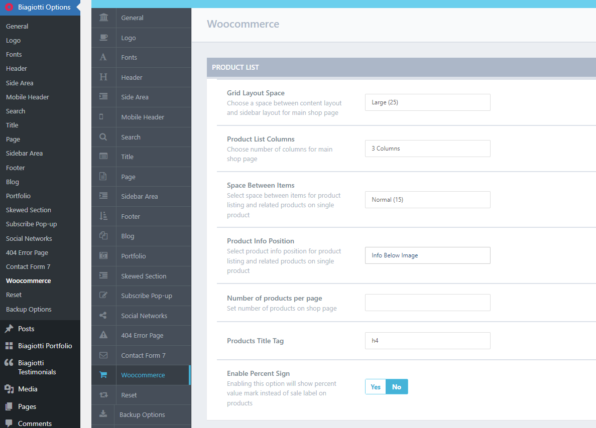Click the edit icon beside Subscribe Pop-up
This screenshot has height=428, width=596.
103,295
